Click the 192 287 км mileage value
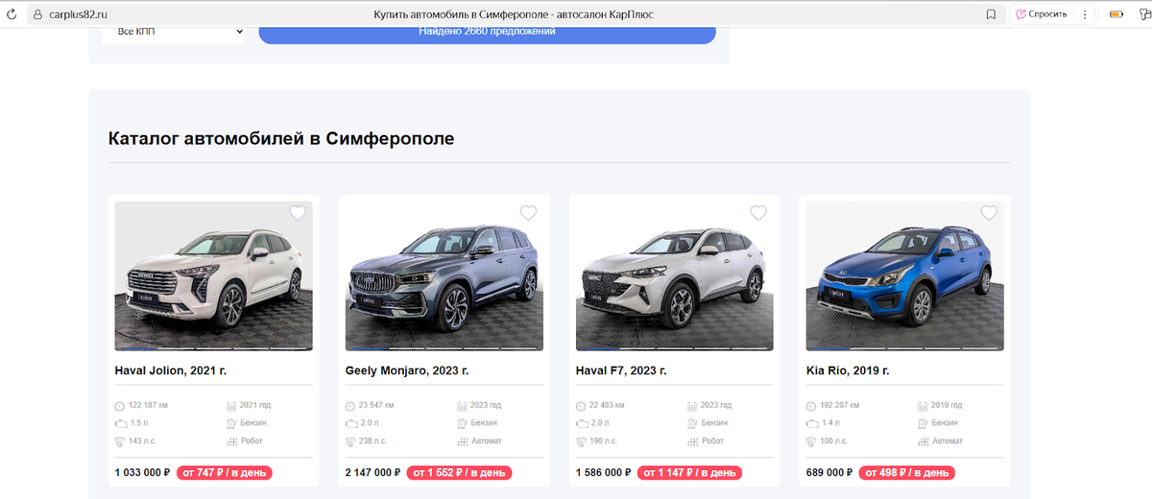 [840, 406]
